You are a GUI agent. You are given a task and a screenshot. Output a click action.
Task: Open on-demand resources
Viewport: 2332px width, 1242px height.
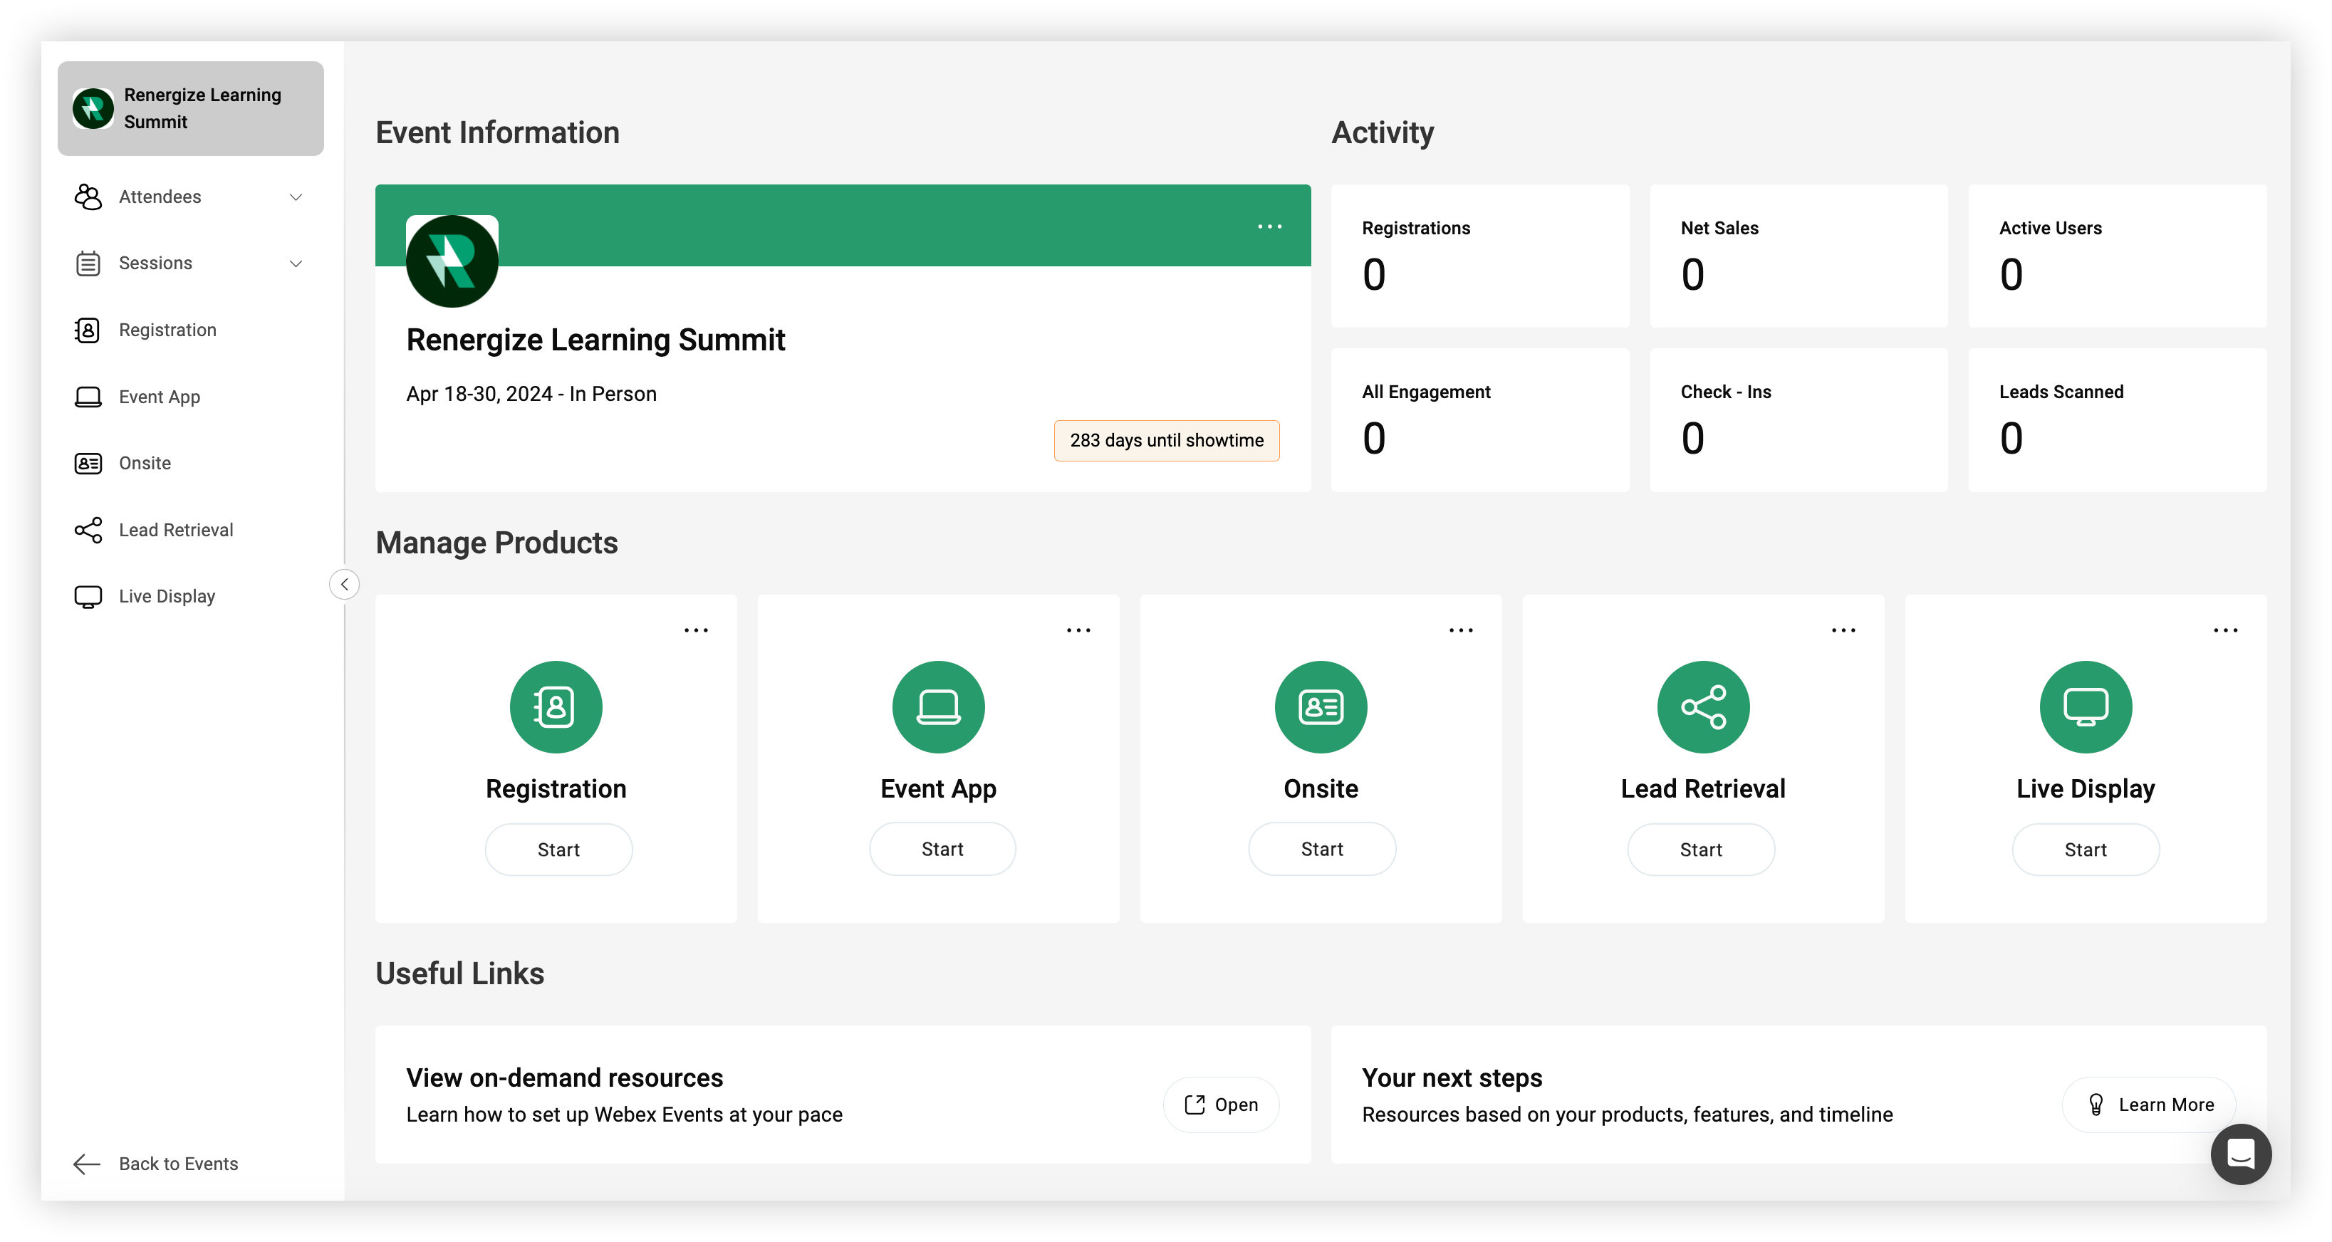[1222, 1105]
